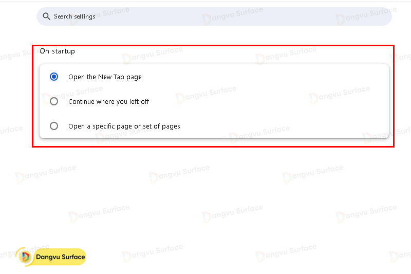Keep New Tab page as startup option
Screen dimensions: 411x274
[54, 77]
